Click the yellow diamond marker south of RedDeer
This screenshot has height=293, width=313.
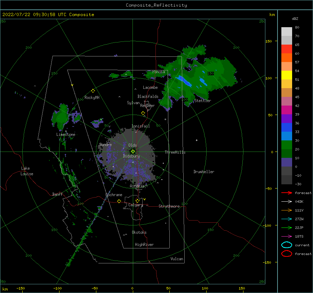(143, 113)
